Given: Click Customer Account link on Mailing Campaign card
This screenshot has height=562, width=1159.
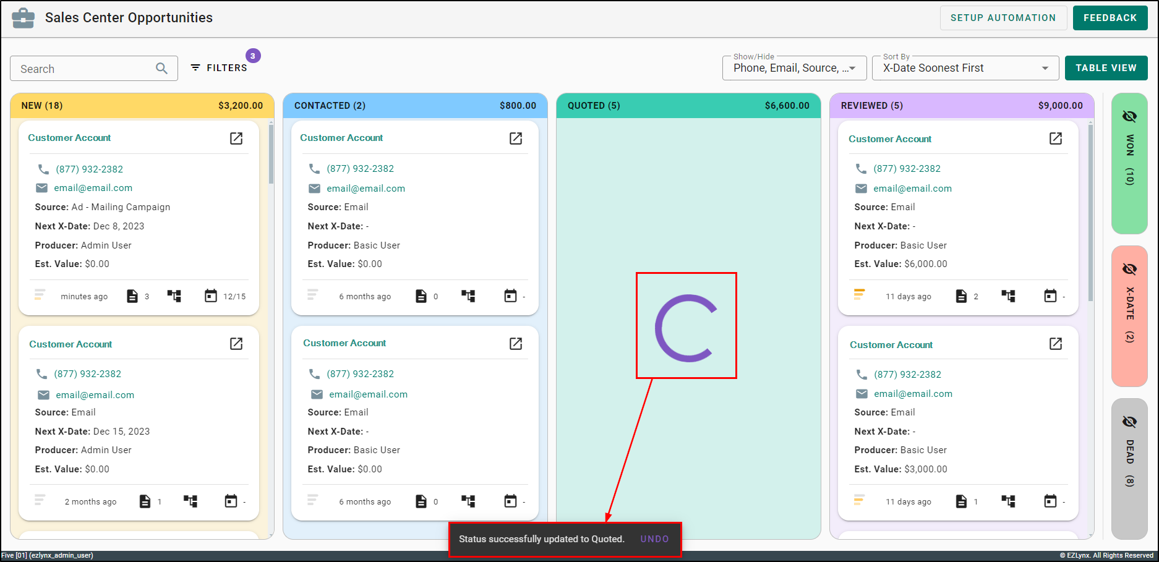Looking at the screenshot, I should pos(69,138).
